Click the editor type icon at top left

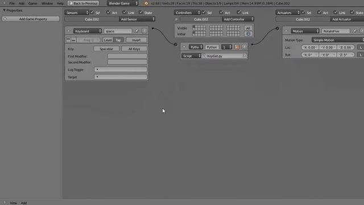[4, 3]
